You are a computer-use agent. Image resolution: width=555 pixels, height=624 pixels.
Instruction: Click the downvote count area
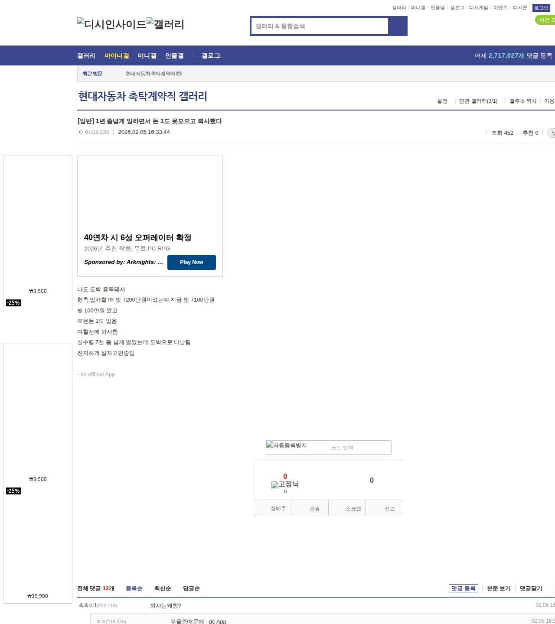coord(372,480)
